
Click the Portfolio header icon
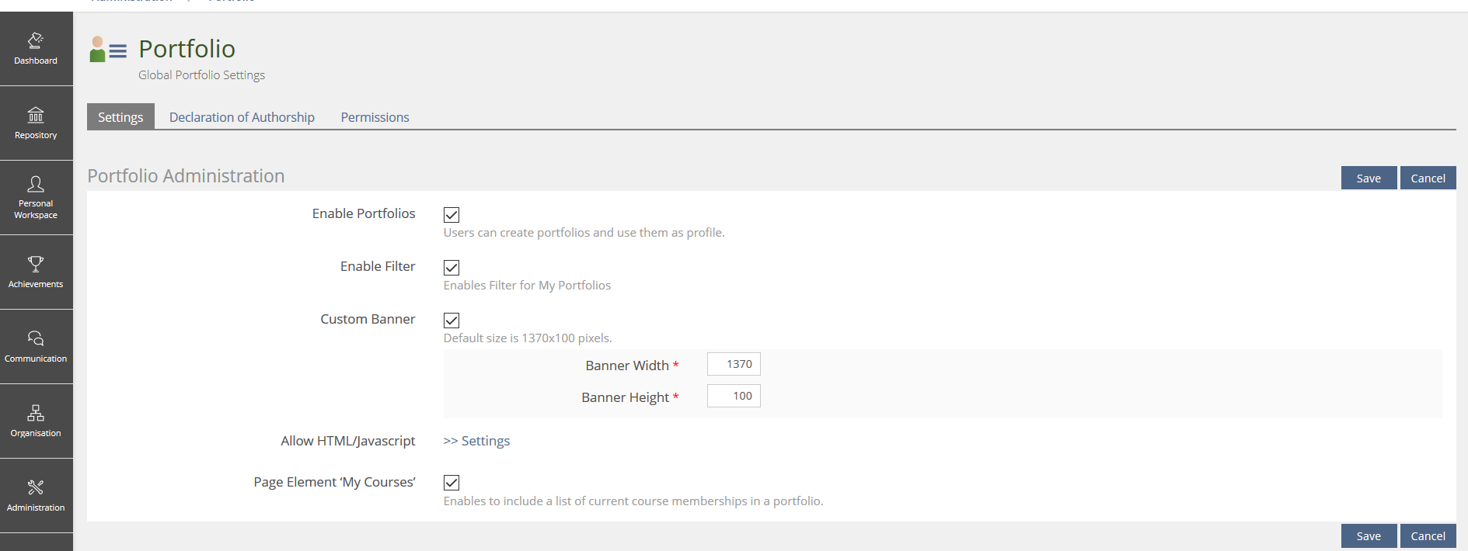coord(108,50)
